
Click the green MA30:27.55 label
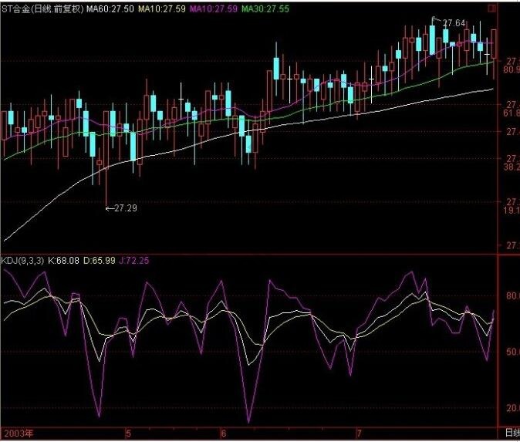(x=265, y=8)
